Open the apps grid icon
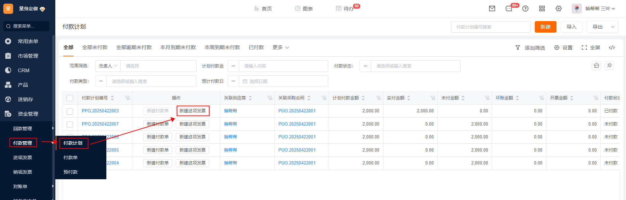 pyautogui.click(x=542, y=9)
